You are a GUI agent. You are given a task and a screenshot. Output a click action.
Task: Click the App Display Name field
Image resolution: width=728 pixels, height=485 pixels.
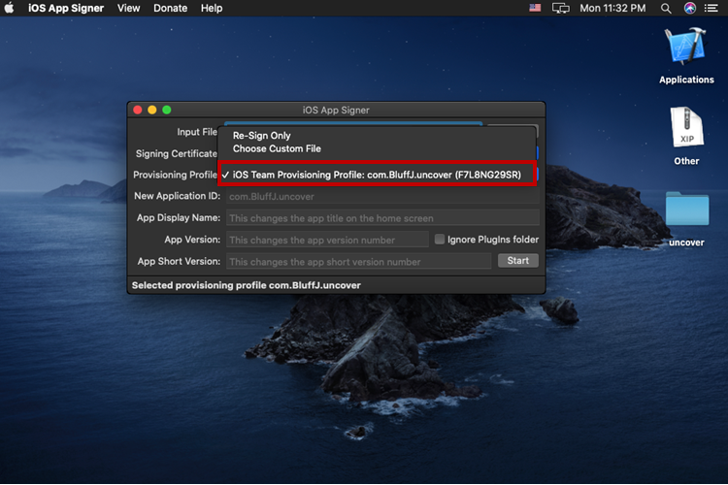coord(382,218)
